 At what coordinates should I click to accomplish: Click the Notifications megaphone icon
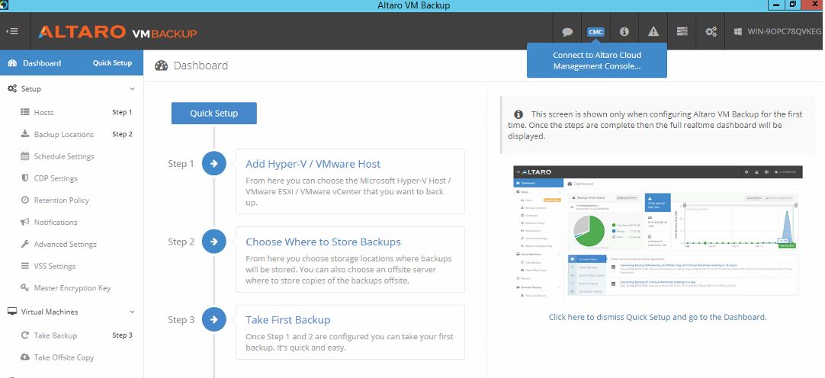click(24, 222)
